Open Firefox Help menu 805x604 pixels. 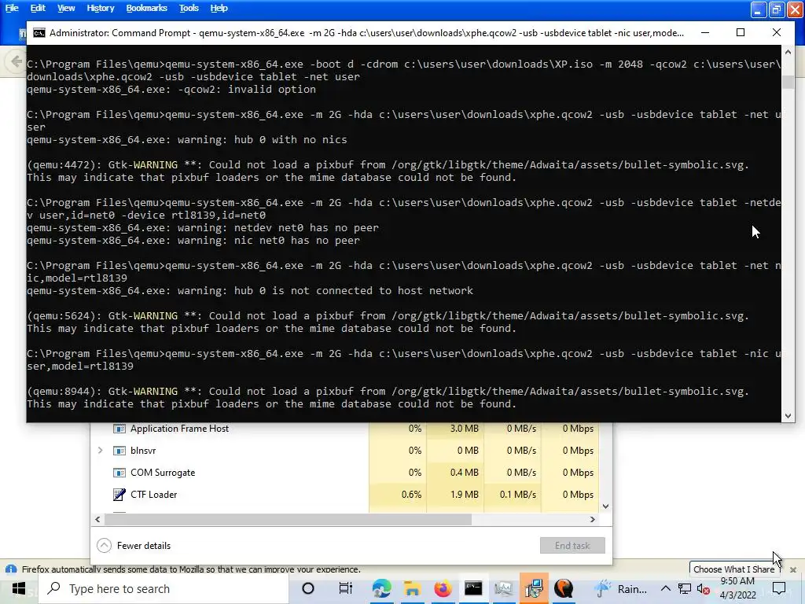point(219,8)
